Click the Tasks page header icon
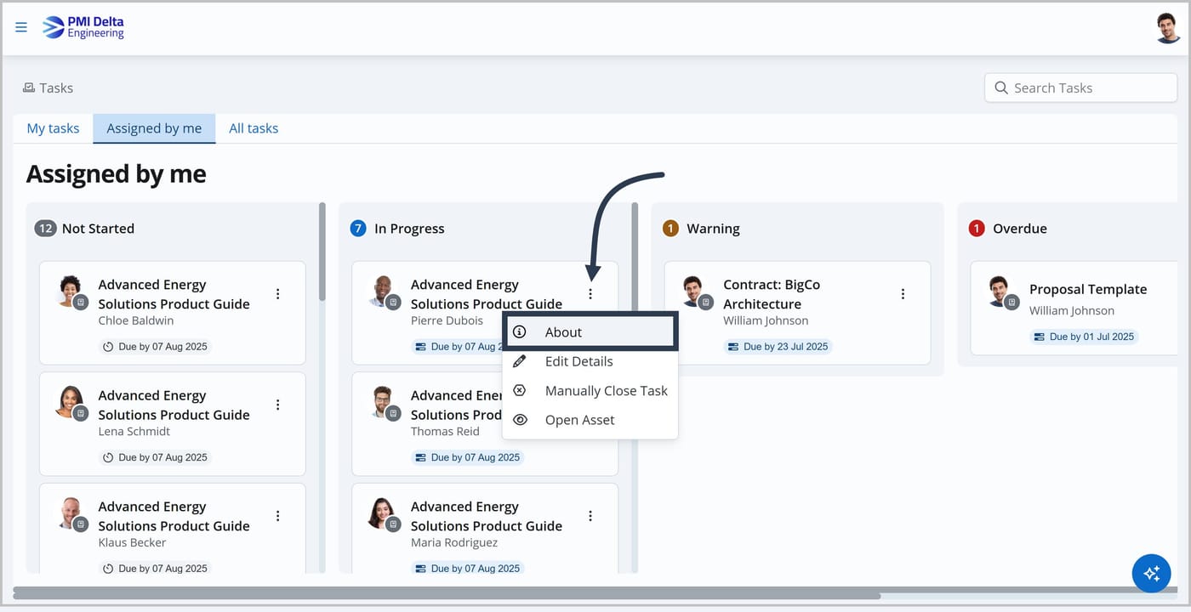The width and height of the screenshot is (1191, 612). coord(29,88)
